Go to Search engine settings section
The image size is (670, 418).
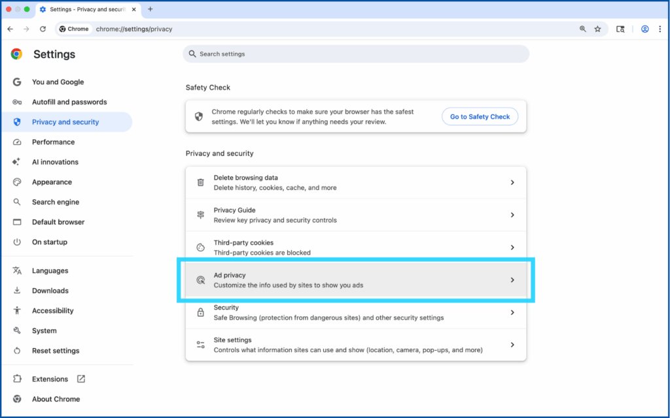55,202
